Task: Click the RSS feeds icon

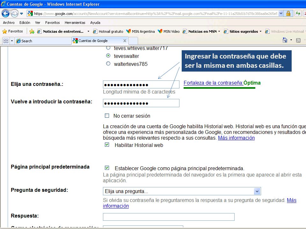Action: point(298,40)
